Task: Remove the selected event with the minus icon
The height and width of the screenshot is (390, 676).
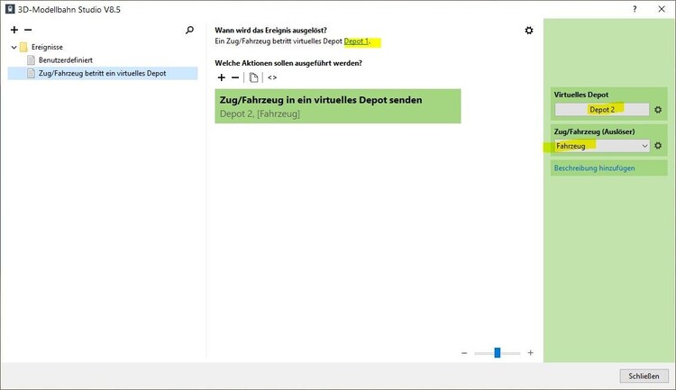Action: (x=28, y=30)
